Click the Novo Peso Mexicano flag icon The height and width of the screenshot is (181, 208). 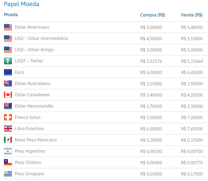[8, 140]
